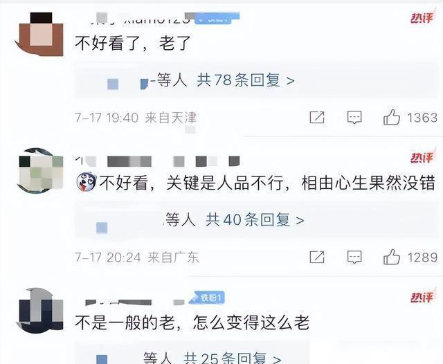The height and width of the screenshot is (364, 443).
Task: Share the comment posted 7-17 19:40
Action: (x=317, y=117)
